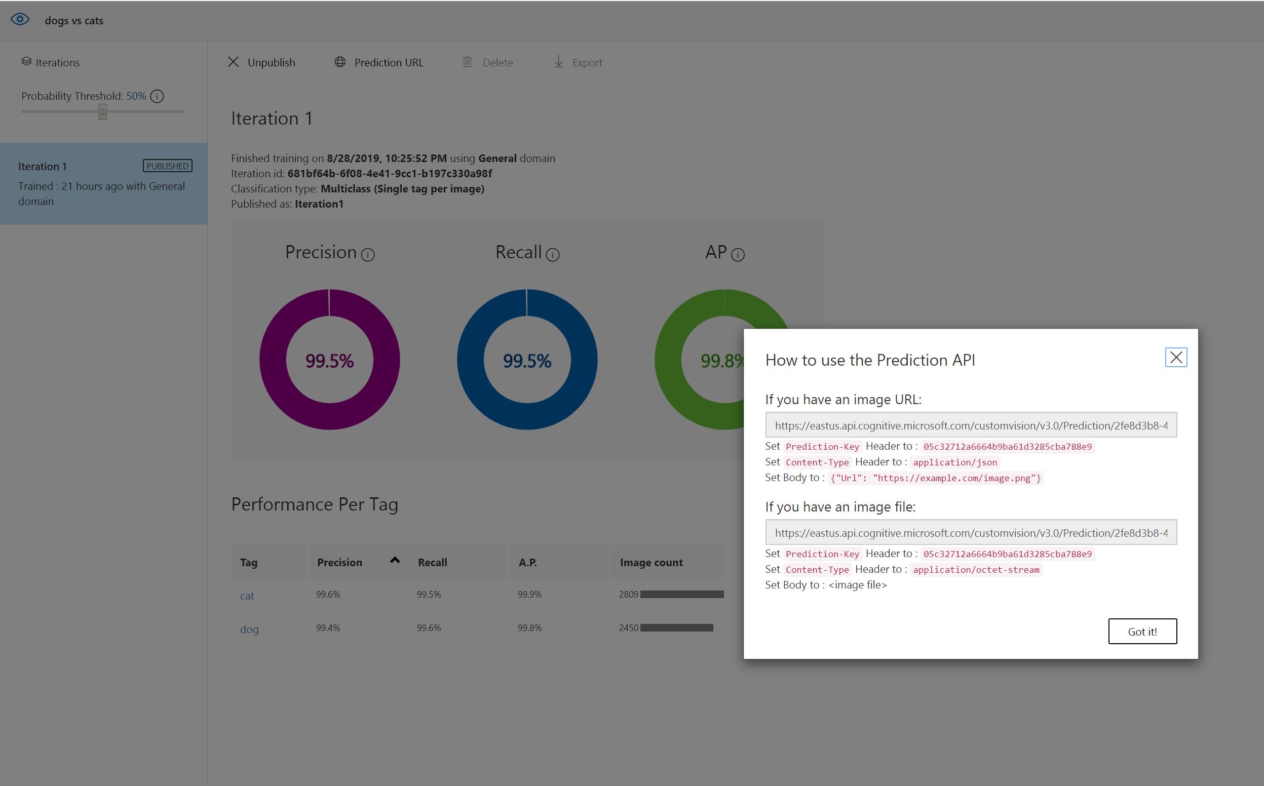Viewport: 1264px width, 786px height.
Task: Click the AP info icon
Action: [x=737, y=255]
